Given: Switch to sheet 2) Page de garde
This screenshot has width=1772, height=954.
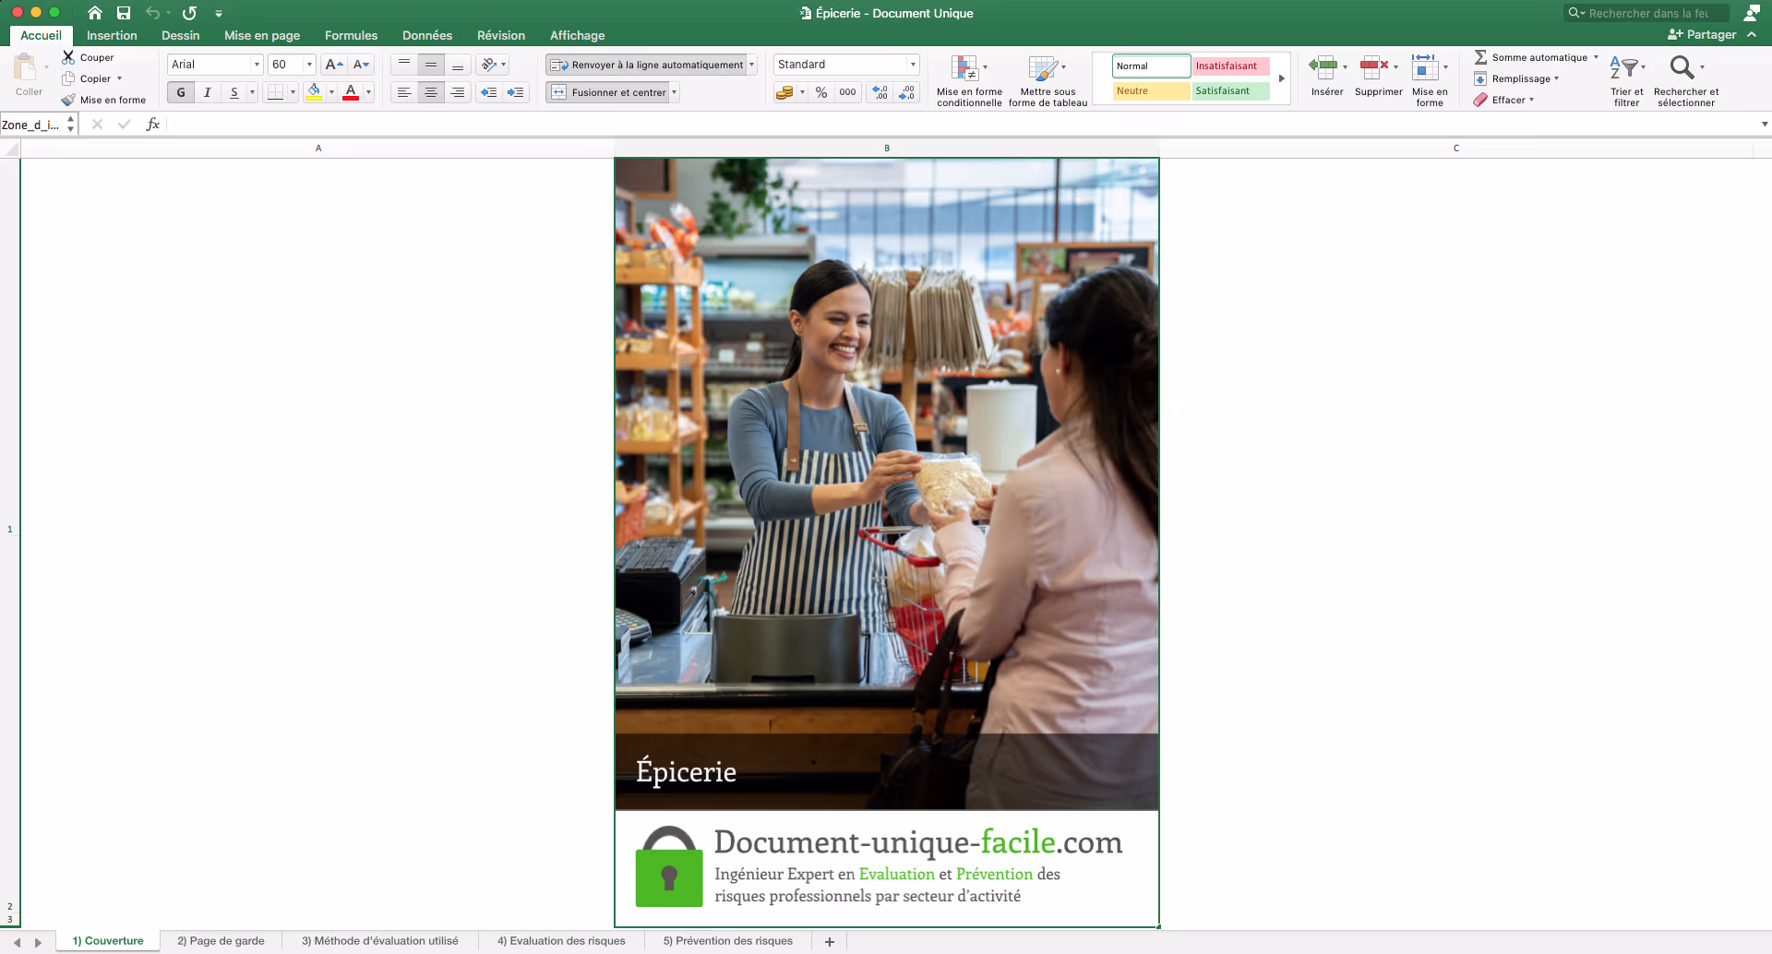Looking at the screenshot, I should click(221, 941).
